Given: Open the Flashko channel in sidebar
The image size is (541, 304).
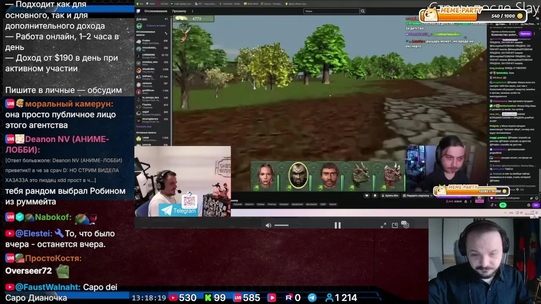Looking at the screenshot, I should [x=153, y=106].
